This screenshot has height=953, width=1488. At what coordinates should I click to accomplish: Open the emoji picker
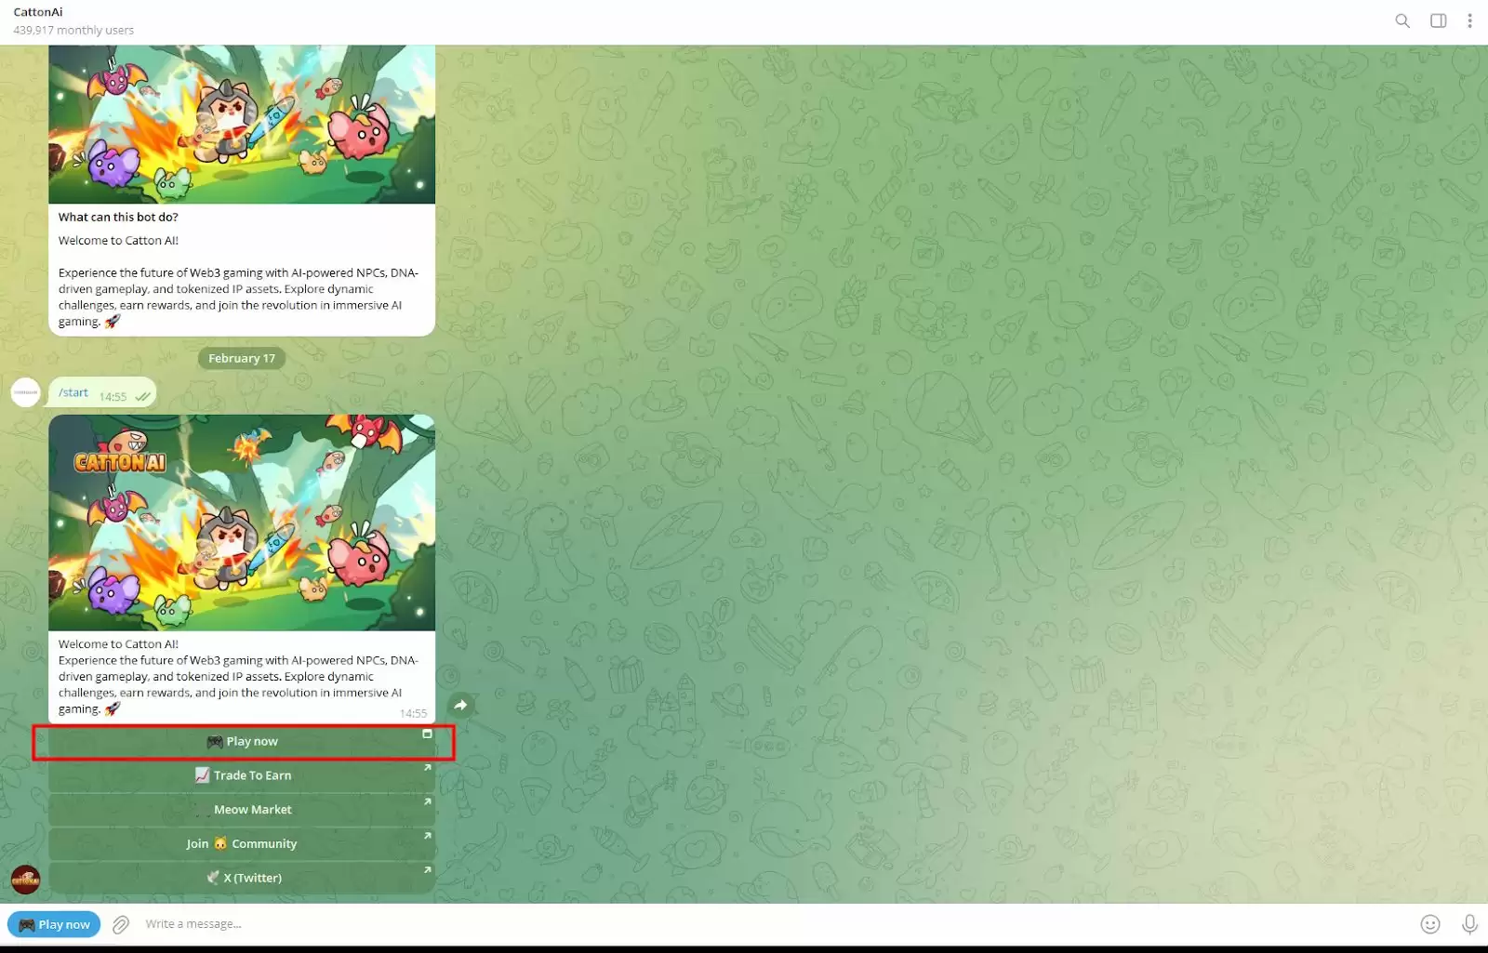1429,923
